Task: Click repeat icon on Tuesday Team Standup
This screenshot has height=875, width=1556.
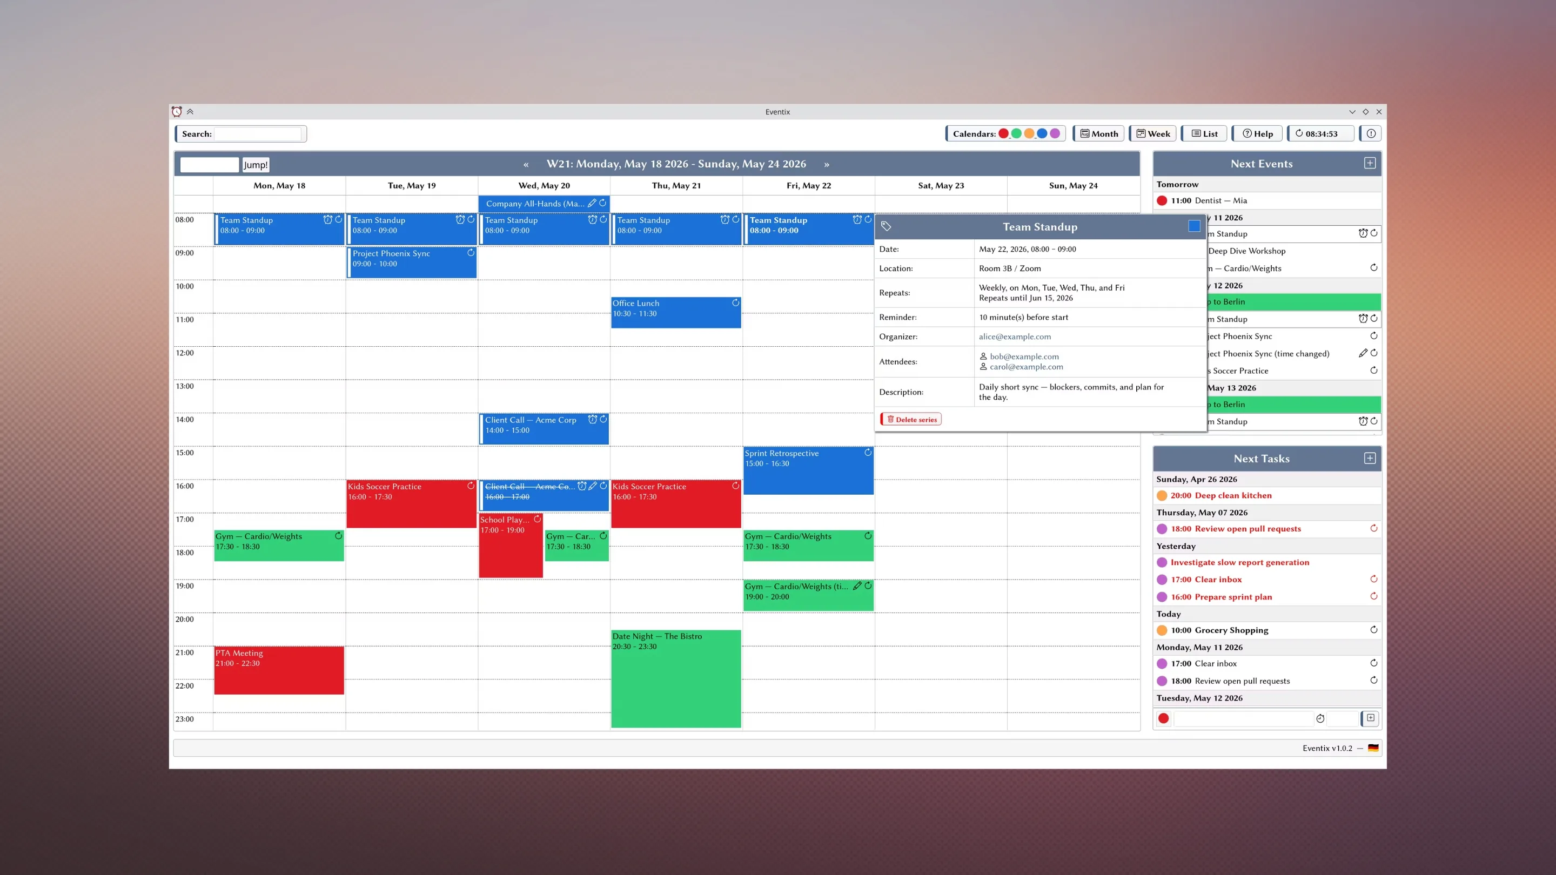Action: [471, 220]
